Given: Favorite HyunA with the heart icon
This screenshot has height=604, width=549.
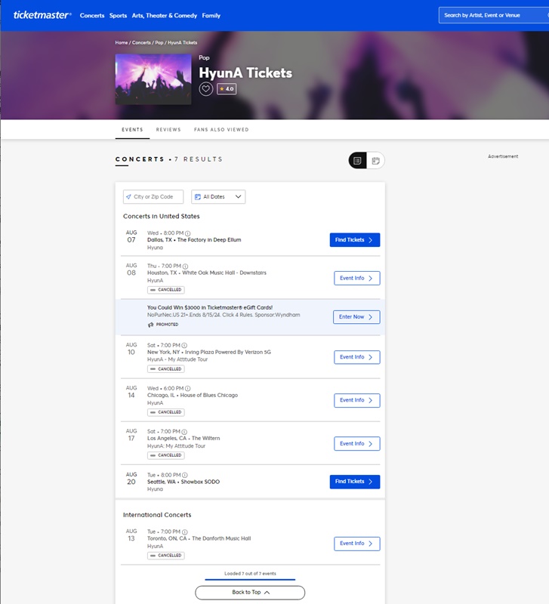Looking at the screenshot, I should point(206,89).
